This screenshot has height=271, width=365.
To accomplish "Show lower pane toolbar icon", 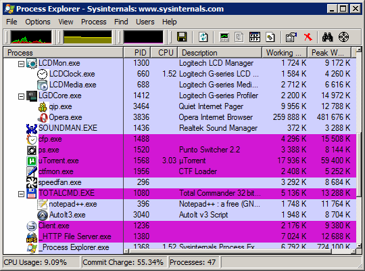I will click(254, 37).
